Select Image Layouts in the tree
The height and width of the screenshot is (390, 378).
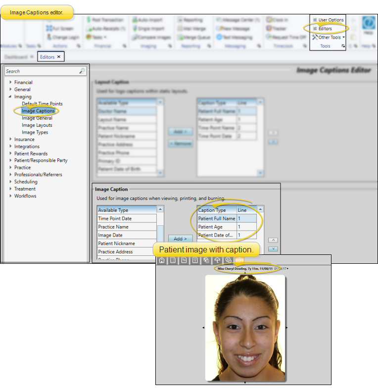pos(37,125)
